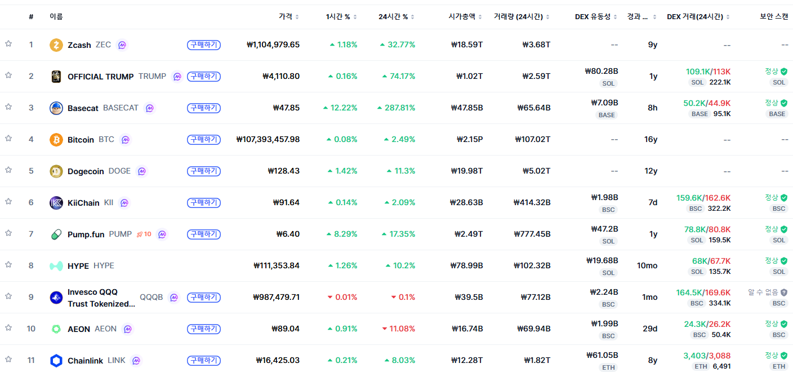
Task: Click the KiiChain logo icon
Action: point(56,203)
